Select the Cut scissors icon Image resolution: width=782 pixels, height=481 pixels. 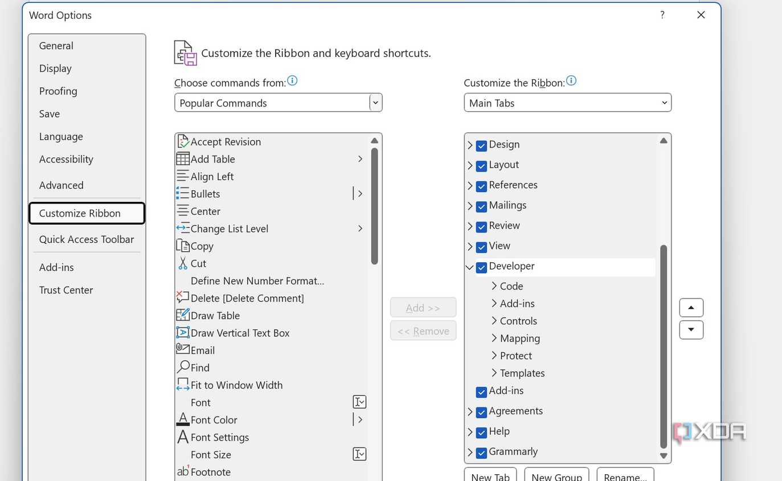pos(183,263)
